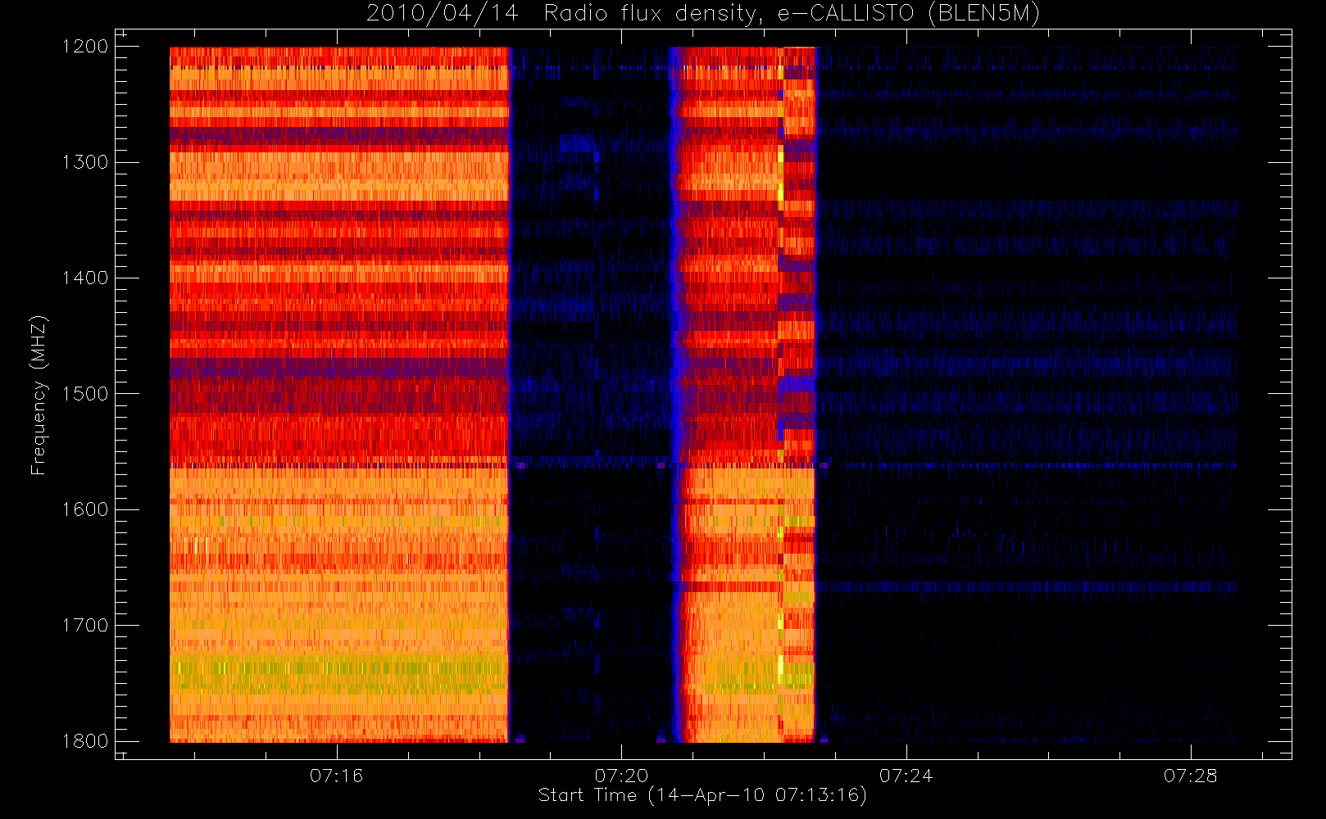The width and height of the screenshot is (1326, 819).
Task: Select the 1400 frequency tick label
Action: pyautogui.click(x=85, y=278)
